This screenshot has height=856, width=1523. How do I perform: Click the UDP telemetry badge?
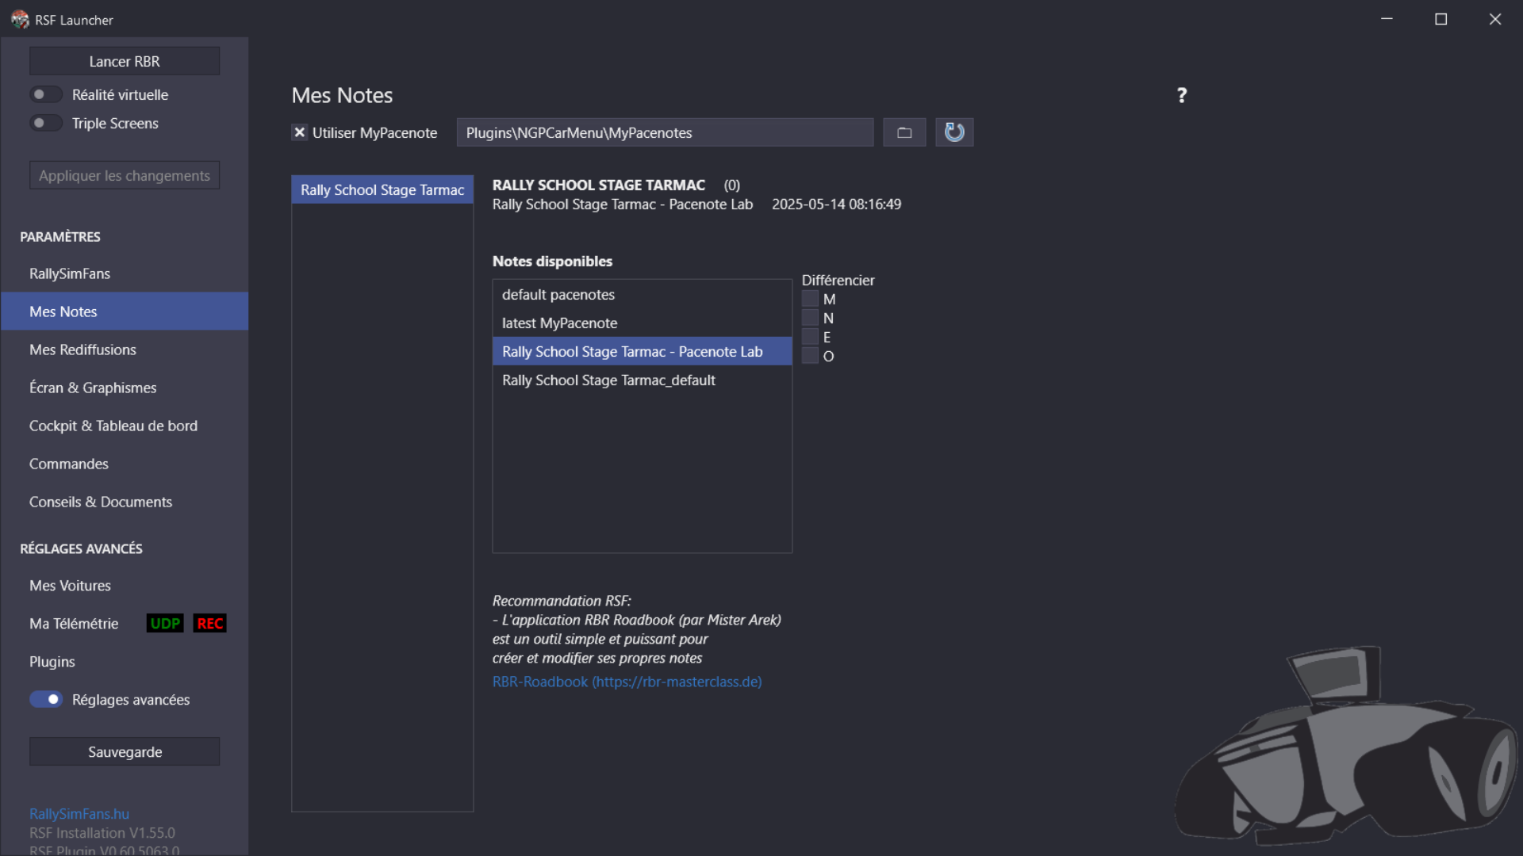[x=165, y=624]
